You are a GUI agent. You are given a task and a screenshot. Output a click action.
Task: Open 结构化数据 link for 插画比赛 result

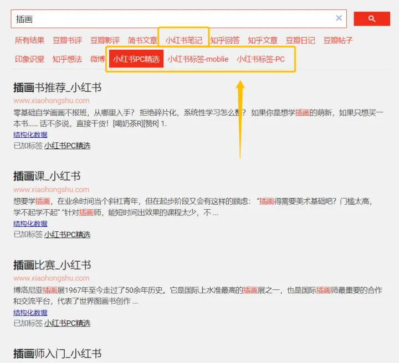click(30, 313)
